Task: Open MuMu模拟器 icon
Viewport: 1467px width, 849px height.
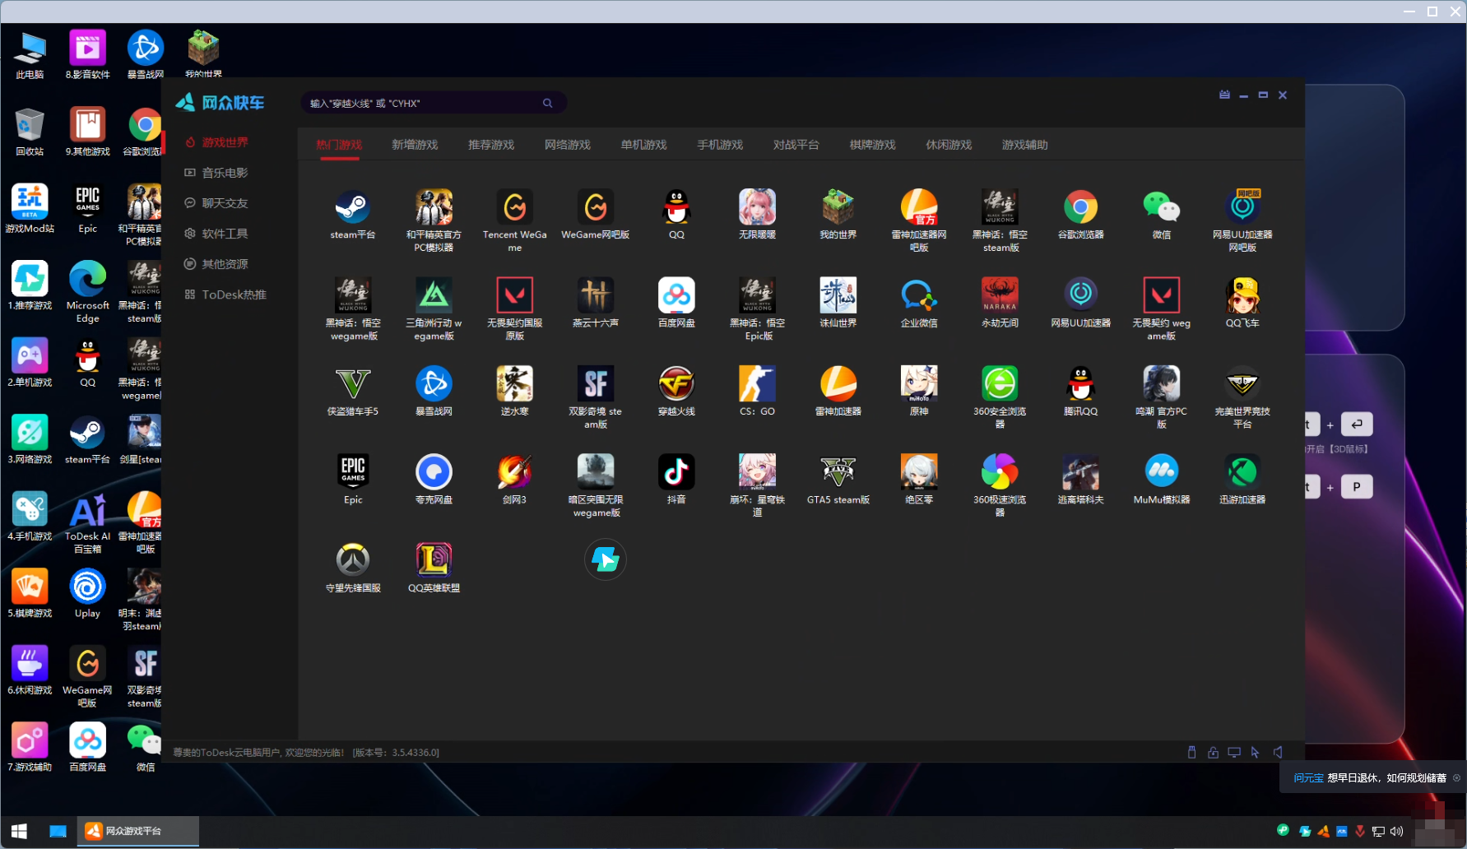Action: point(1162,472)
